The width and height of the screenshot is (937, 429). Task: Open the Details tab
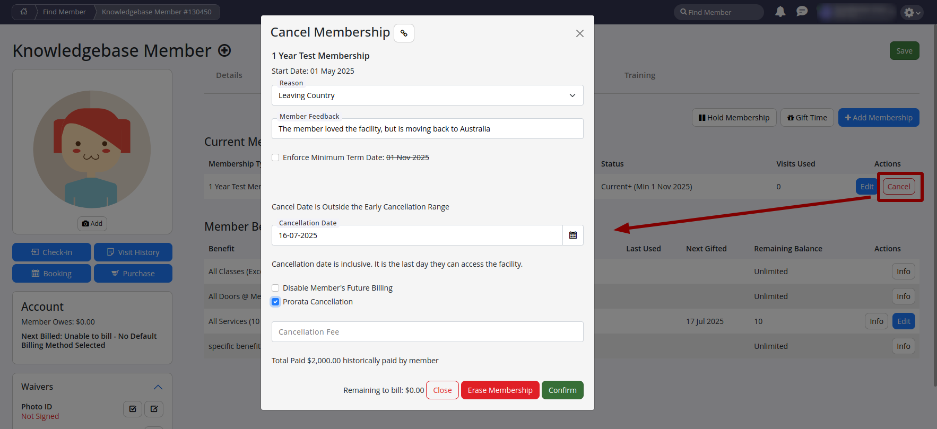(229, 75)
